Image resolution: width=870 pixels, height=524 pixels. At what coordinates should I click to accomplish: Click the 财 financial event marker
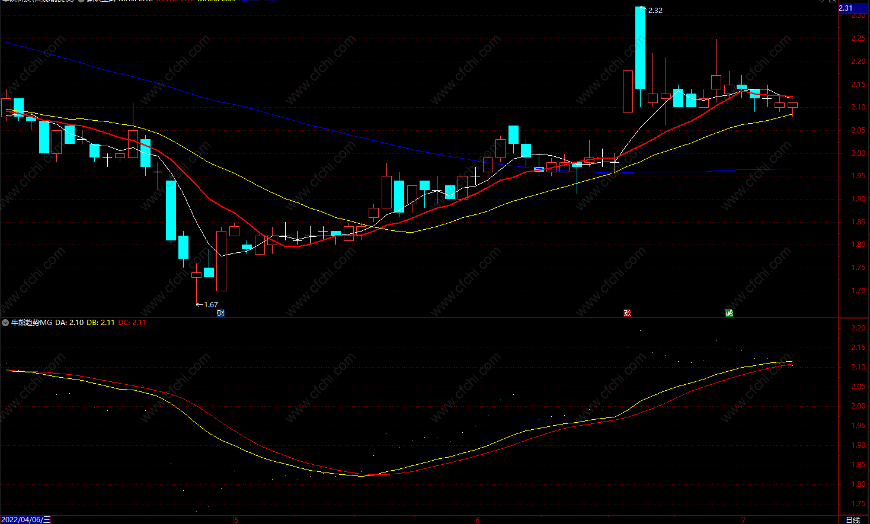[220, 313]
